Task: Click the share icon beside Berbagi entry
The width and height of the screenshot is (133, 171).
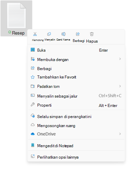Action: point(32,68)
